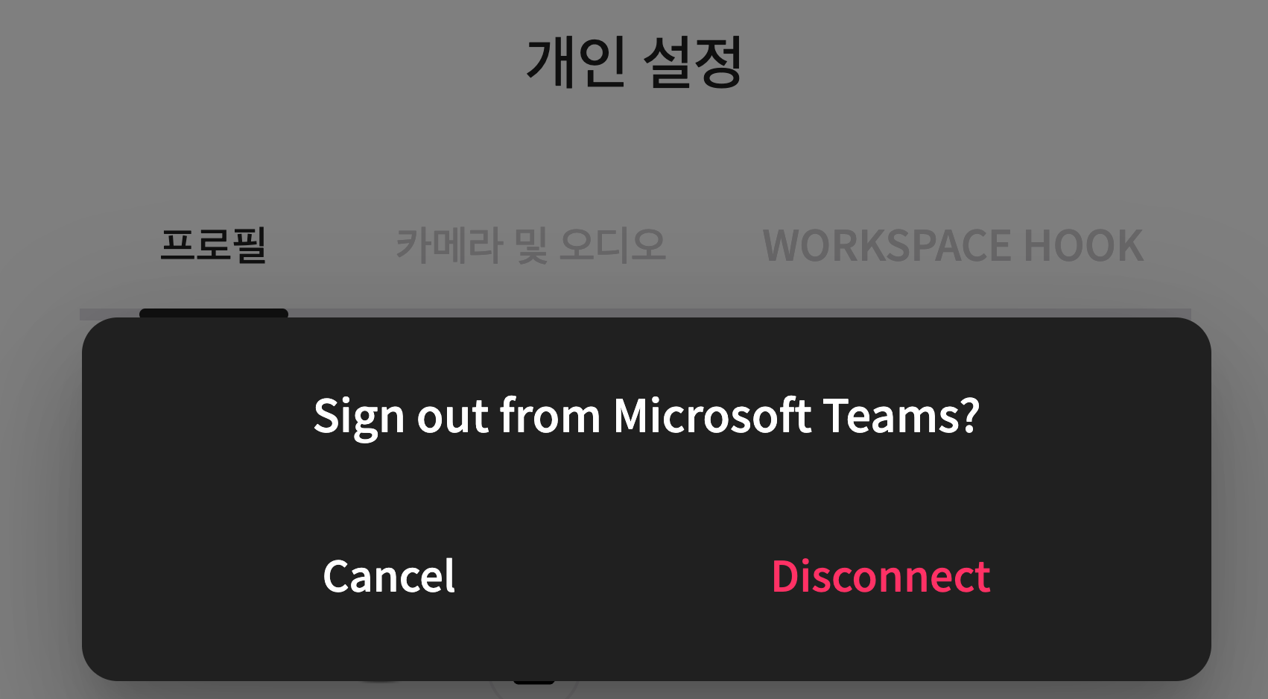The image size is (1268, 699).
Task: Click the black underline beneath 프로필
Action: coord(213,313)
